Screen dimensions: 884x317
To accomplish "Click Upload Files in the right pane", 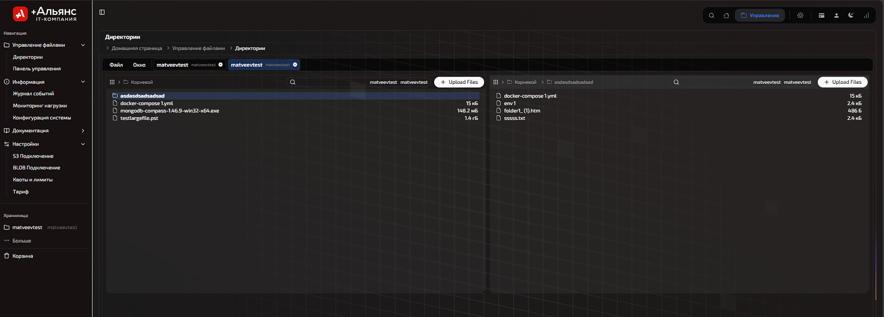I will pyautogui.click(x=842, y=82).
